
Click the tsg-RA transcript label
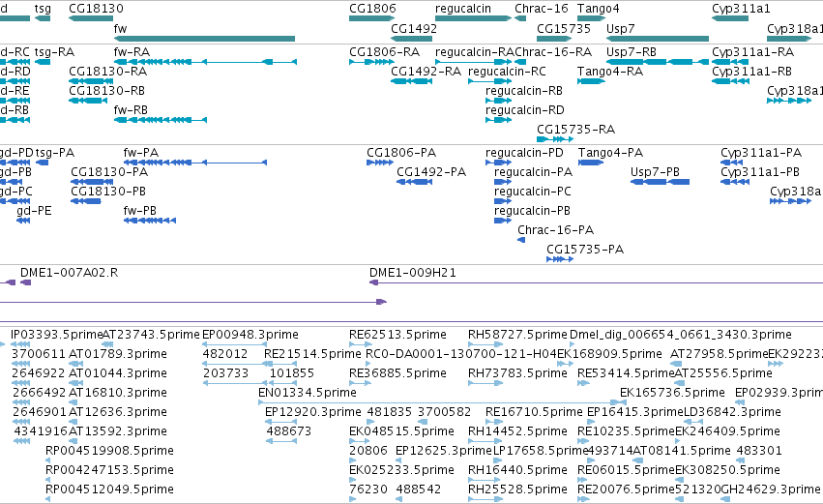(x=54, y=52)
